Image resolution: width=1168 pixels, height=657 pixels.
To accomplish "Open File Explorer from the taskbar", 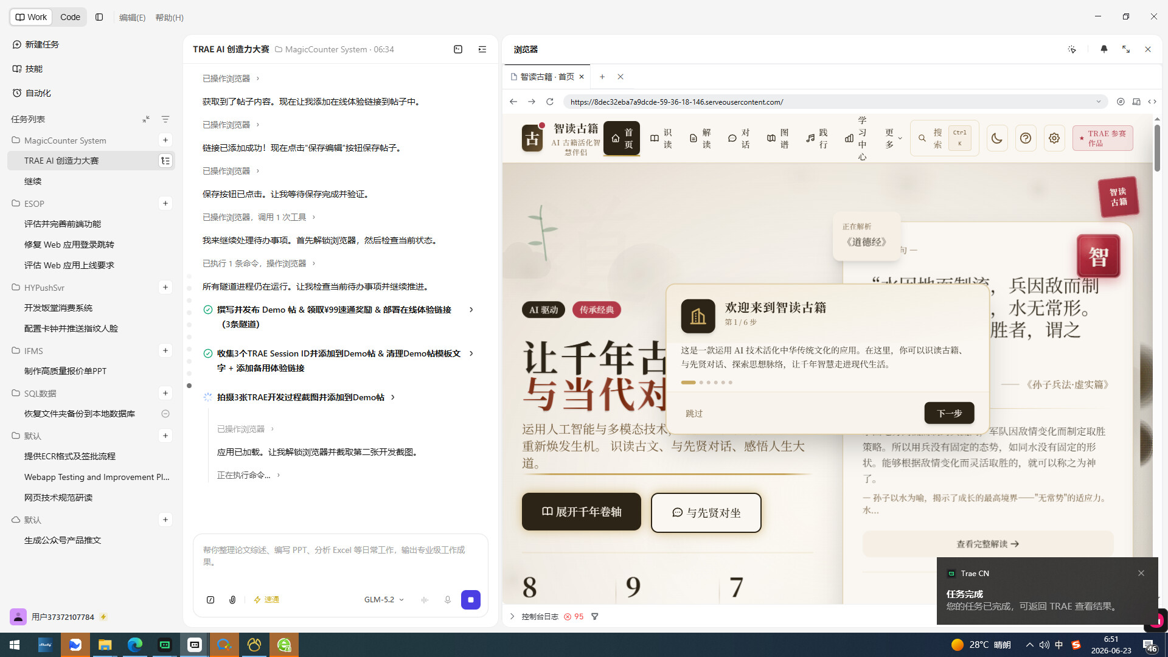I will point(105,644).
